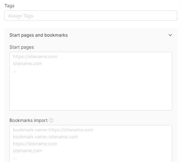181x162 pixels.
Task: Place cursor on https://sitename.com placeholder in Start pages
Action: 35,57
